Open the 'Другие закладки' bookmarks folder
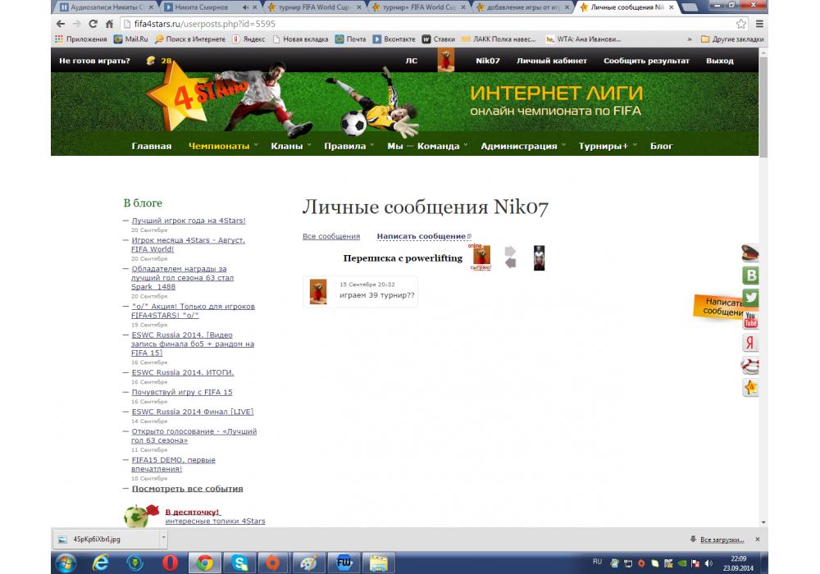The width and height of the screenshot is (820, 574). [x=732, y=39]
